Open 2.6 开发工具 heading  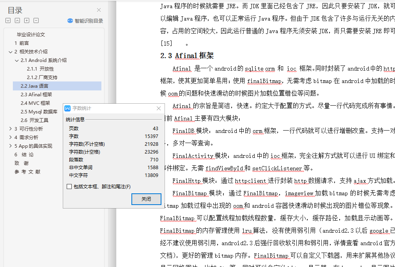tap(35, 120)
